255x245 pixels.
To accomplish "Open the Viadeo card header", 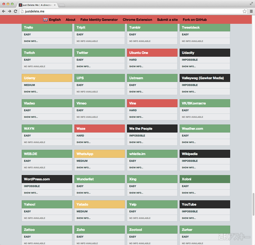I will pos(47,103).
